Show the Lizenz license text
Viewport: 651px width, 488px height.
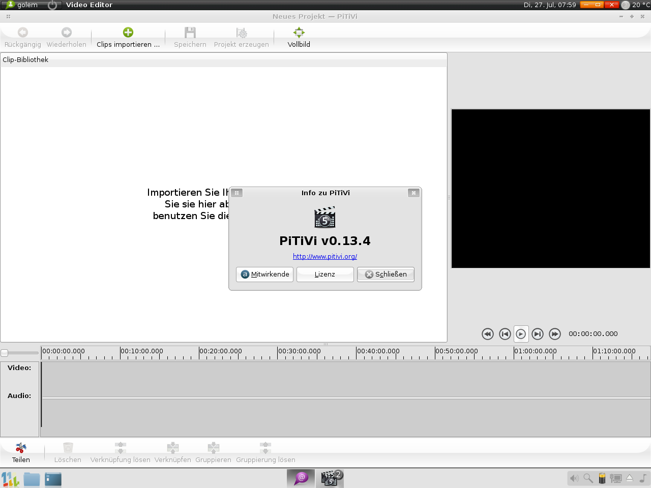click(x=325, y=274)
